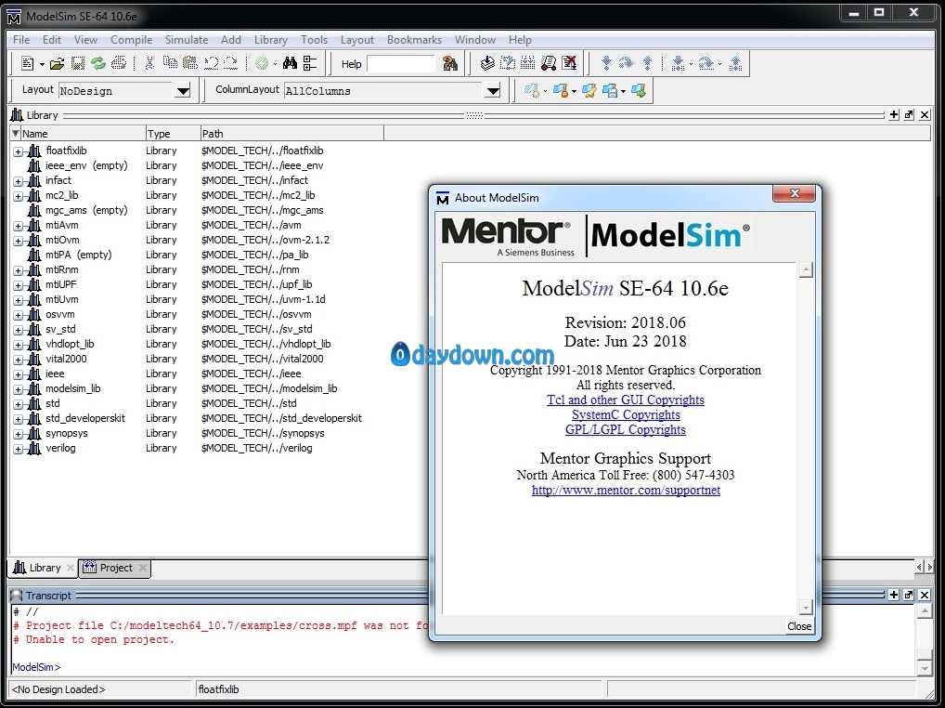
Task: Click the green arrow jump-to-bookmark icon
Action: [x=639, y=90]
